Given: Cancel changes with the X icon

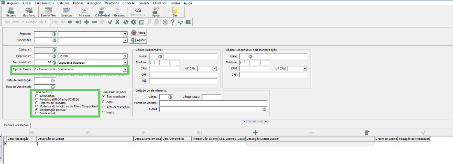Looking at the screenshot, I should click(117, 22).
